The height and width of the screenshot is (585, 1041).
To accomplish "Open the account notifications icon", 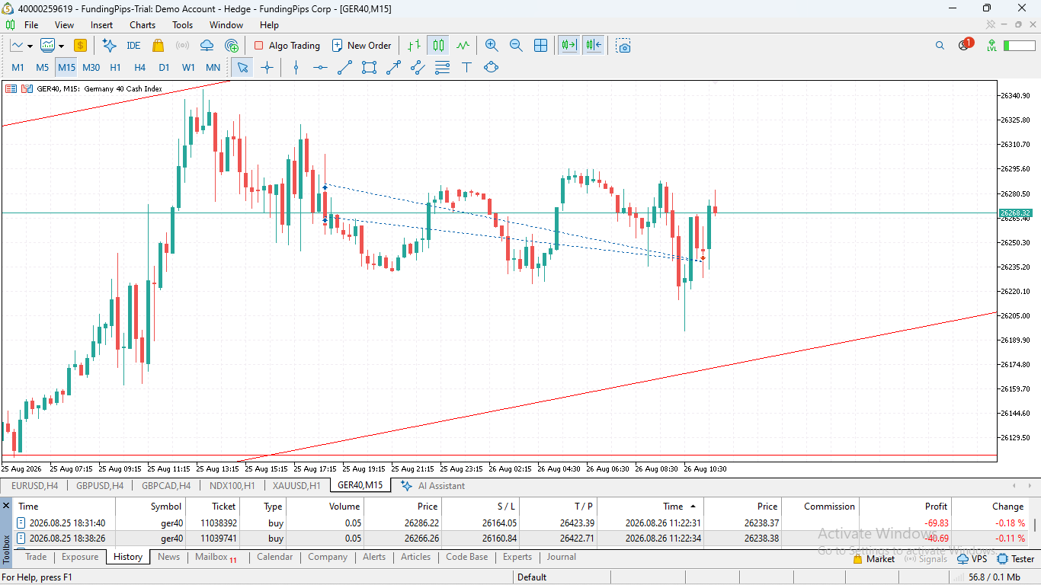I will 965,45.
